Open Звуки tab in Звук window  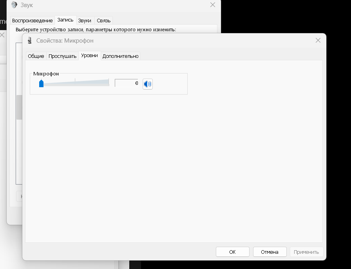click(x=85, y=21)
